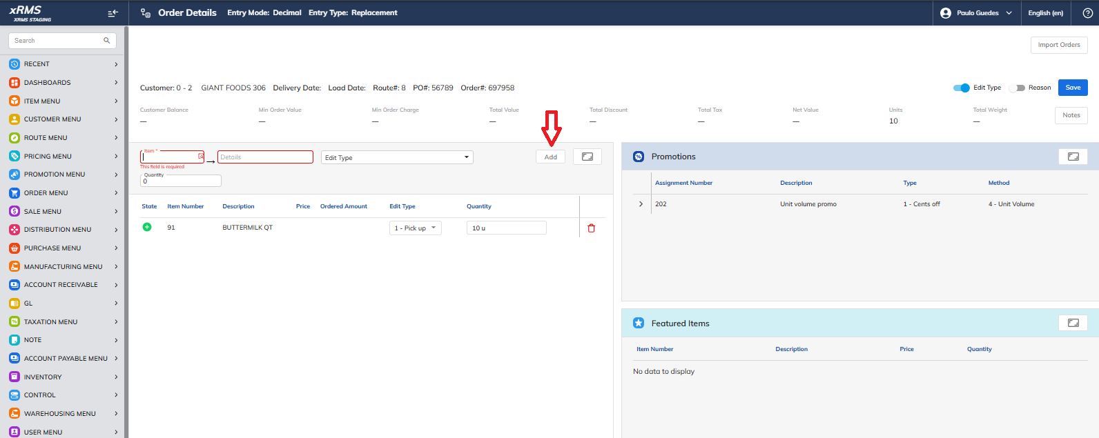1099x438 pixels.
Task: Click the PROMOTION MENU icon
Action: click(14, 175)
